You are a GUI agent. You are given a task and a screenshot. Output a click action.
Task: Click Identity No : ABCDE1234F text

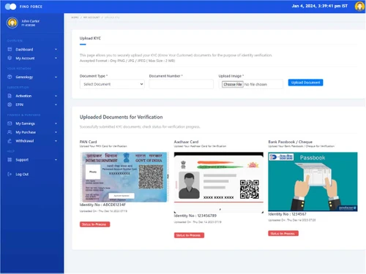(102, 205)
